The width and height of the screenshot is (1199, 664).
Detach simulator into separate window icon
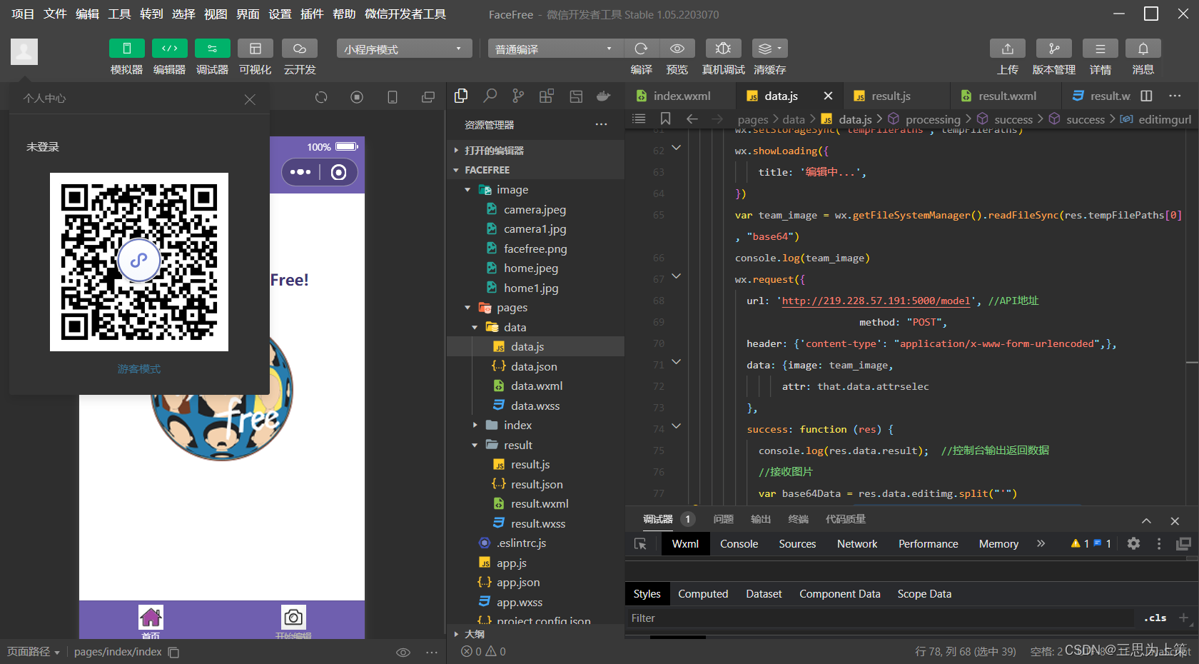pos(428,97)
